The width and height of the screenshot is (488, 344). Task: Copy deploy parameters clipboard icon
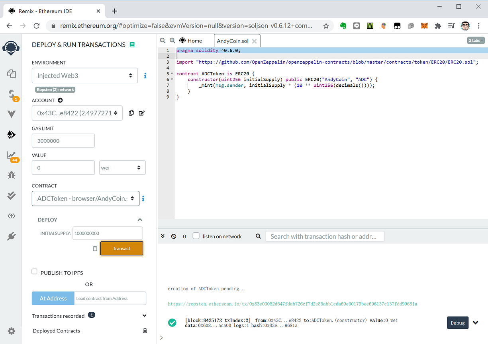[95, 249]
